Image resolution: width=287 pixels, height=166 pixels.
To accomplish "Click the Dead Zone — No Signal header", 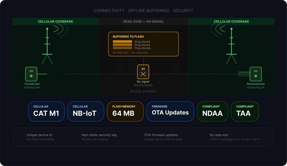I will click(143, 21).
